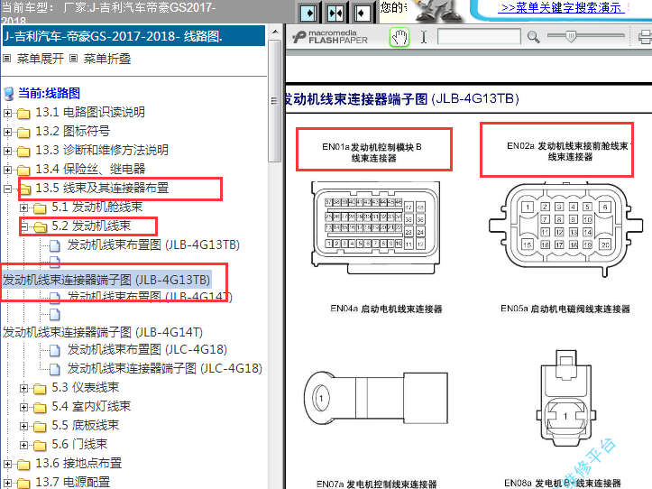Expand the 13.6 接地点布置 node
The height and width of the screenshot is (489, 652).
7,464
